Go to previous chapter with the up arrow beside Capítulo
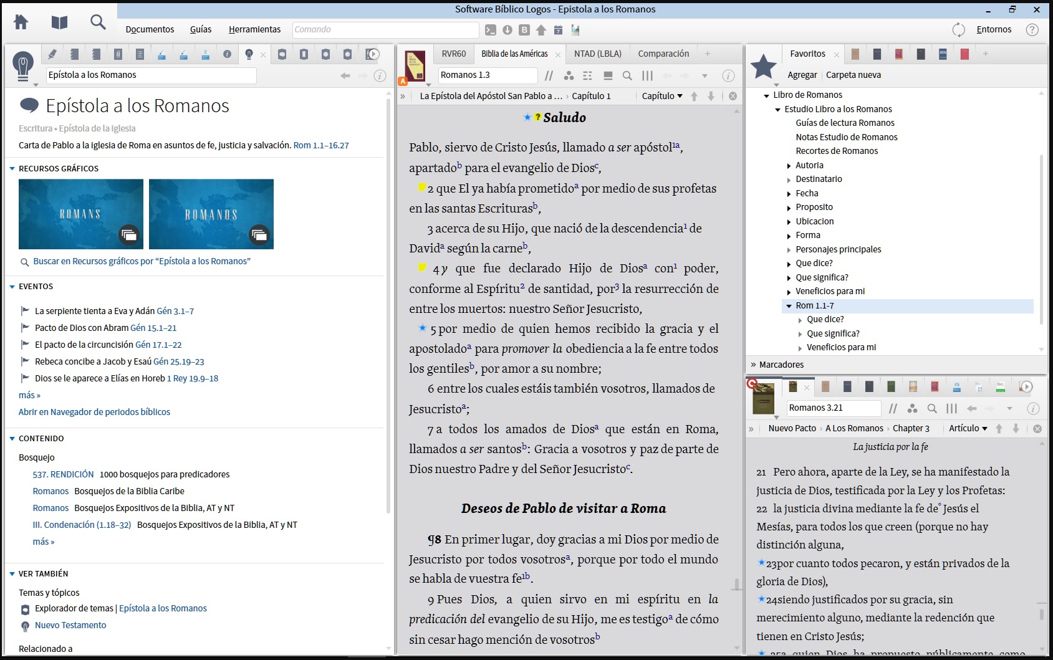Image resolution: width=1053 pixels, height=660 pixels. [694, 96]
